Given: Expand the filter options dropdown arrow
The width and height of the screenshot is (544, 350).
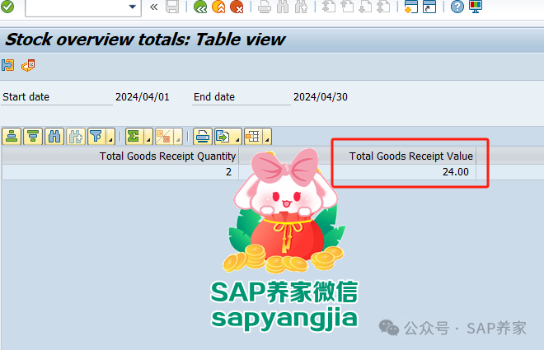Looking at the screenshot, I should point(110,137).
